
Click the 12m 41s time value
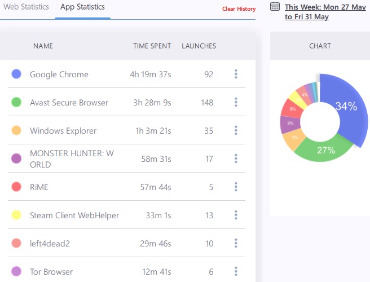157,272
